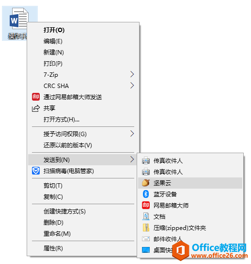The image size is (251, 264).
Task: Click the red 网易邮箱大师 icon in submenu
Action: (146, 205)
